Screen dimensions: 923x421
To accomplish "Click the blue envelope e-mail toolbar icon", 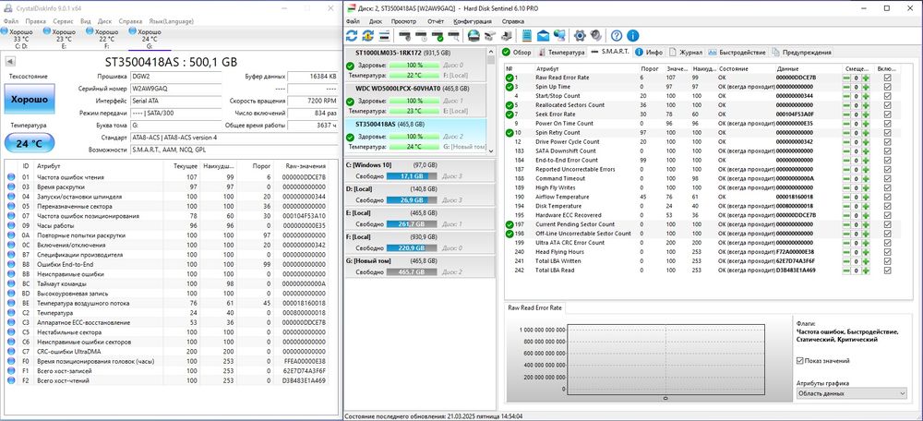I will tap(543, 35).
